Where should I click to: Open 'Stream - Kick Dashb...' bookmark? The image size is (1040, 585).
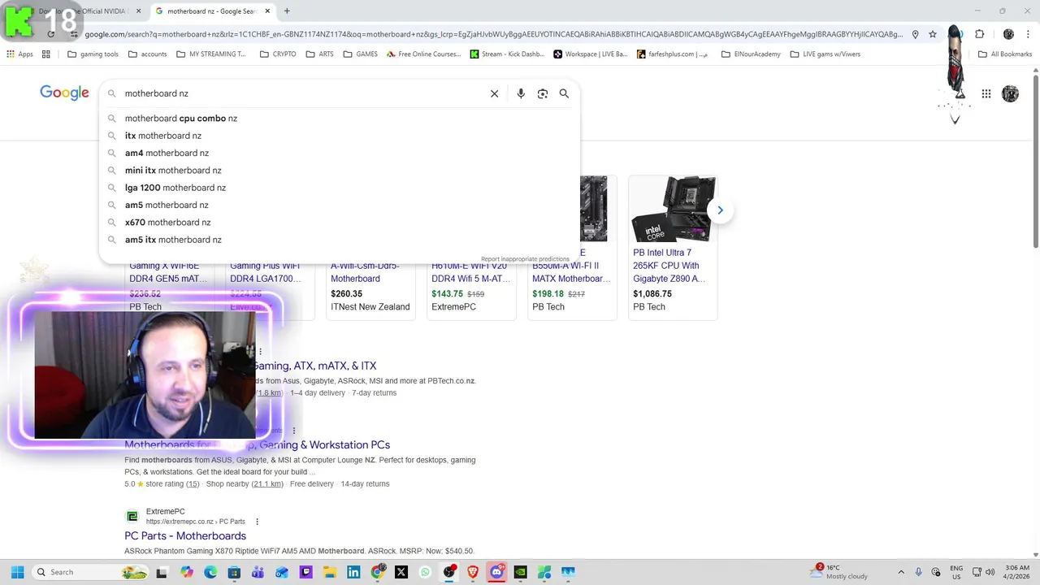point(507,54)
